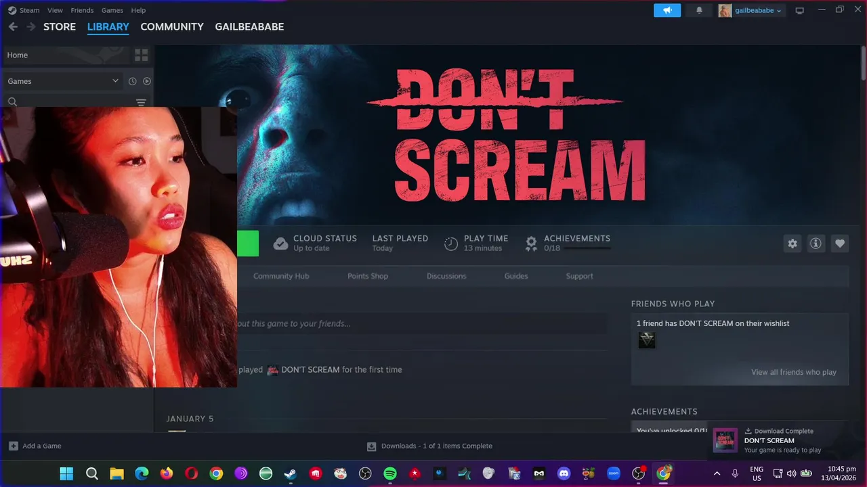Click the Play Time clock icon
This screenshot has height=487, width=867.
point(451,243)
